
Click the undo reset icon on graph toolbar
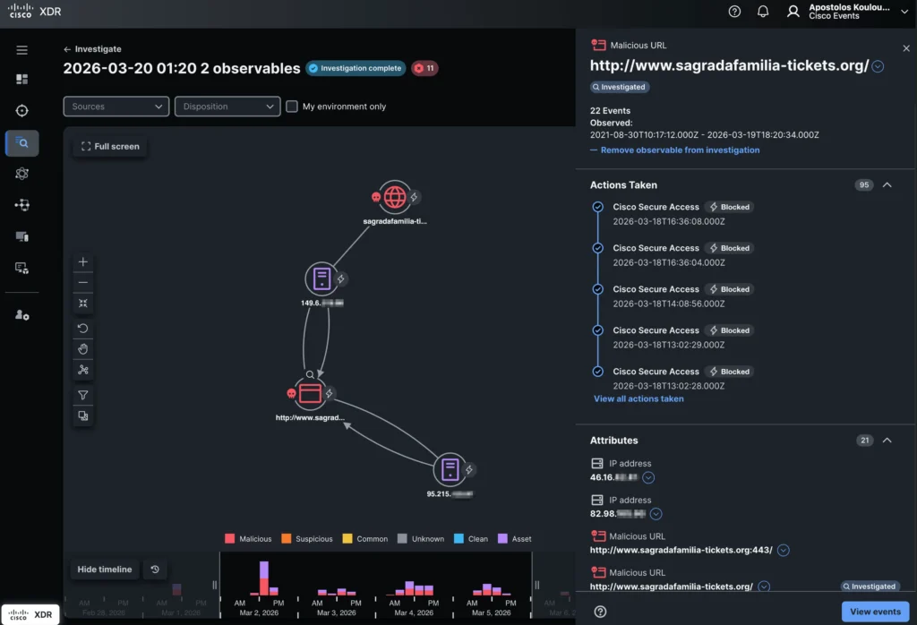click(82, 328)
